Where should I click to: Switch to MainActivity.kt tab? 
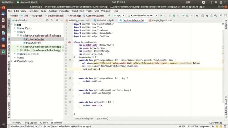point(105,20)
